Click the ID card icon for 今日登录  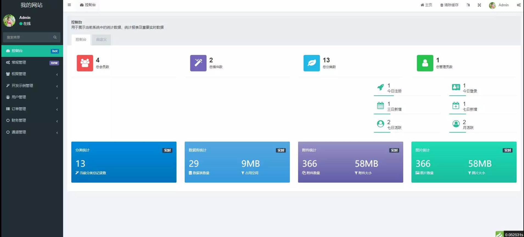point(456,87)
